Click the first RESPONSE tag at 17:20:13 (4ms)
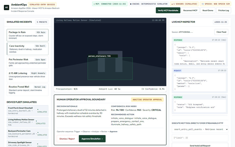The image size is (235, 147). coord(178,40)
